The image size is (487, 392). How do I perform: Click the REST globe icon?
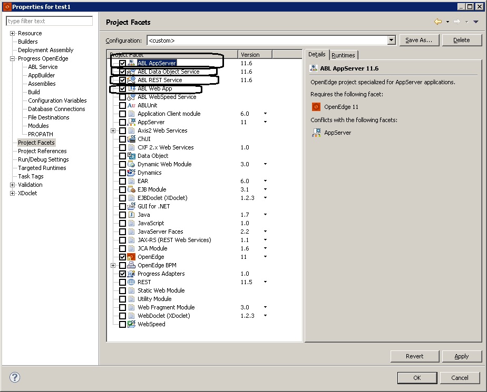coord(131,282)
